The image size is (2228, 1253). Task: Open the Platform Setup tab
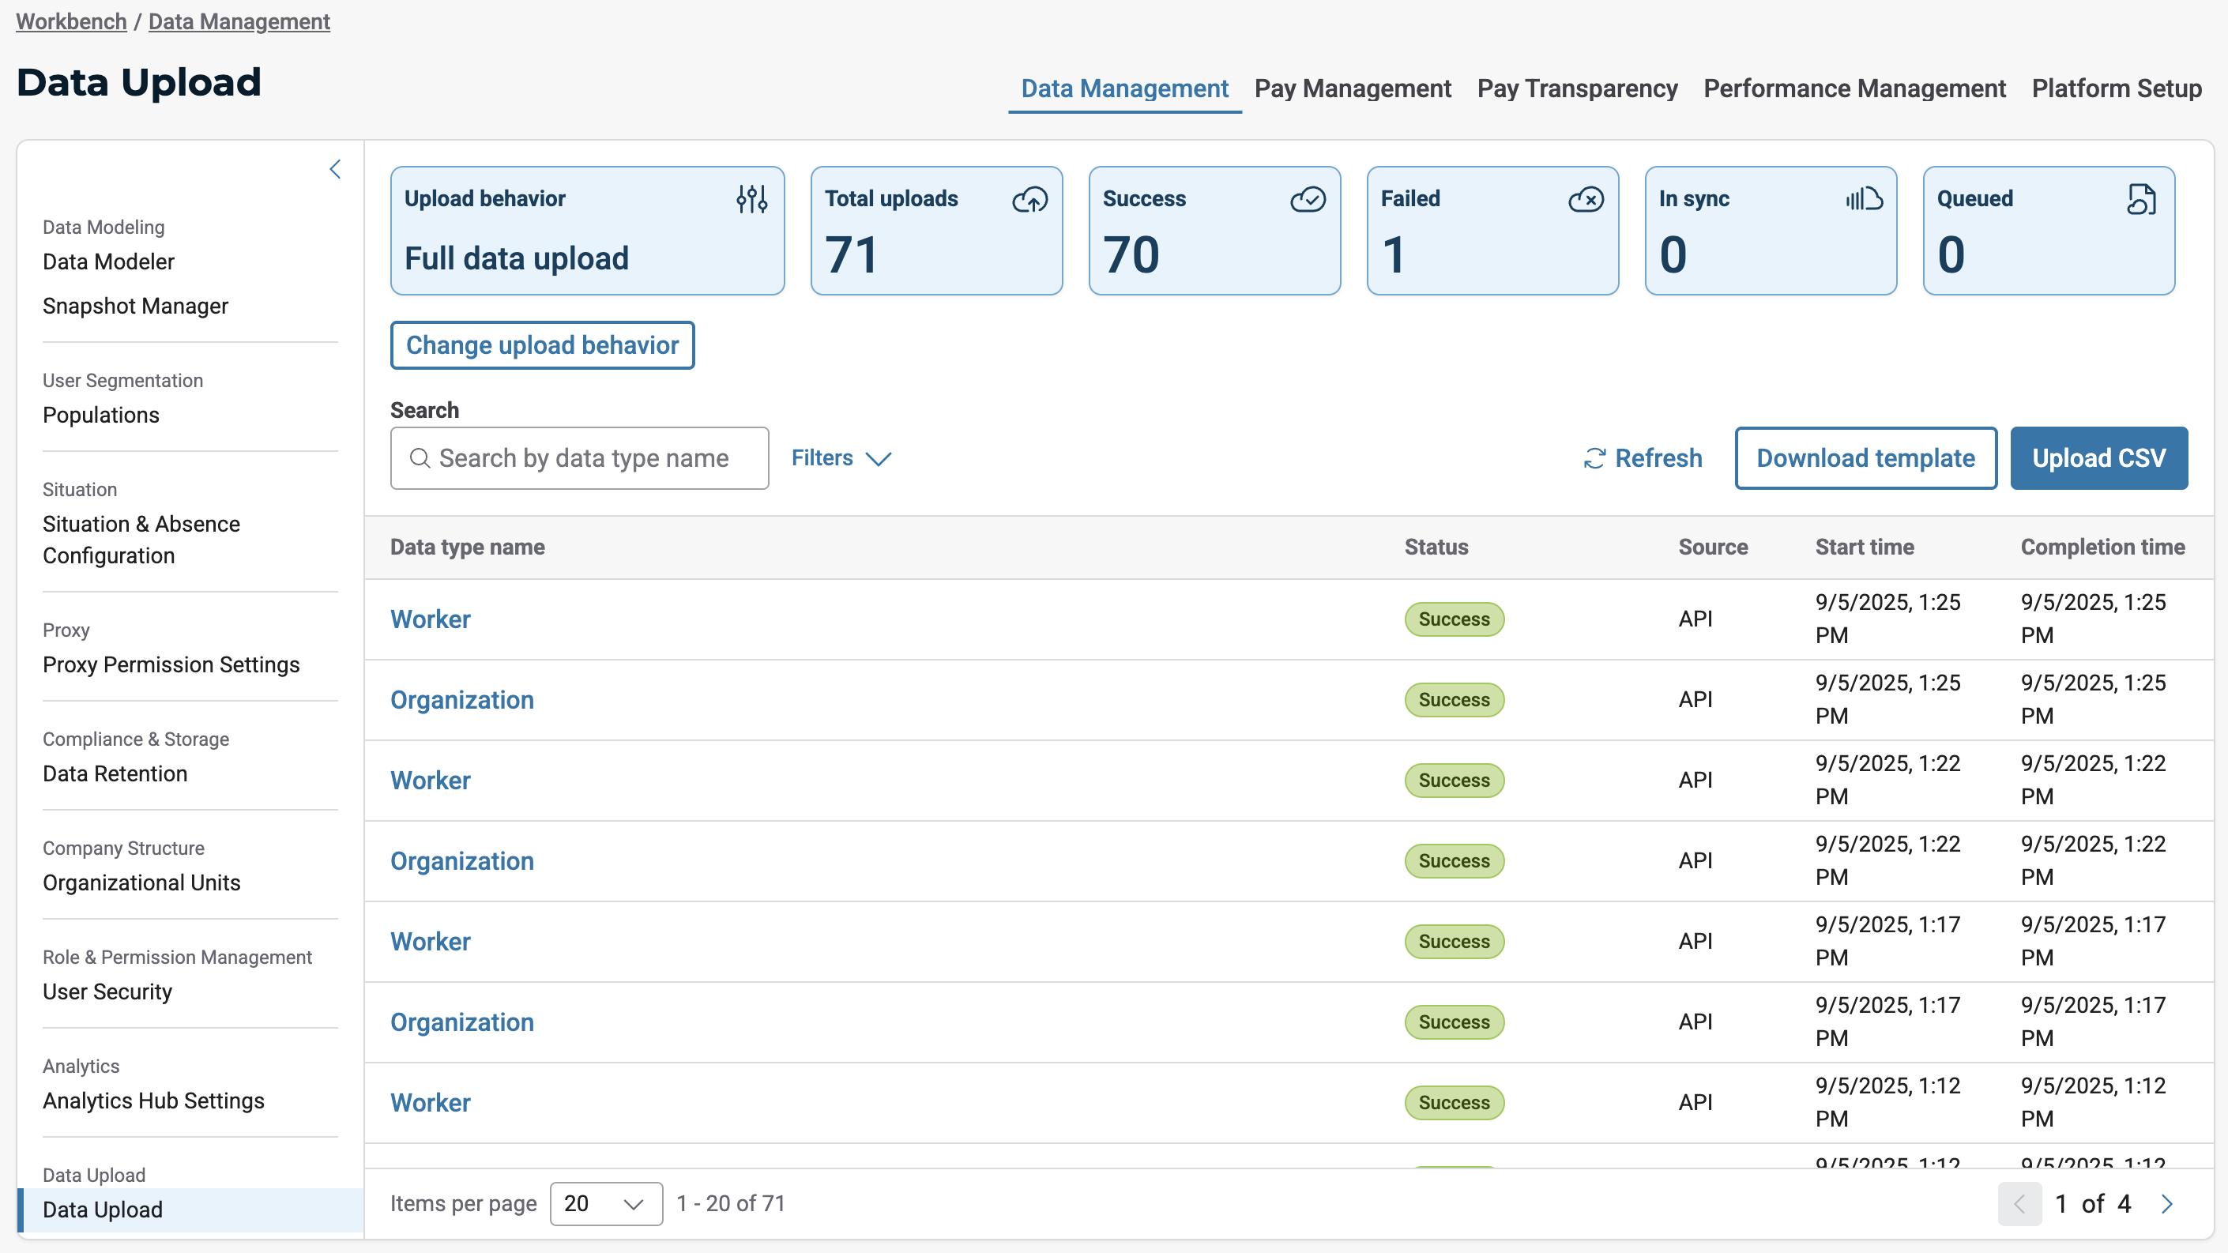[2116, 88]
